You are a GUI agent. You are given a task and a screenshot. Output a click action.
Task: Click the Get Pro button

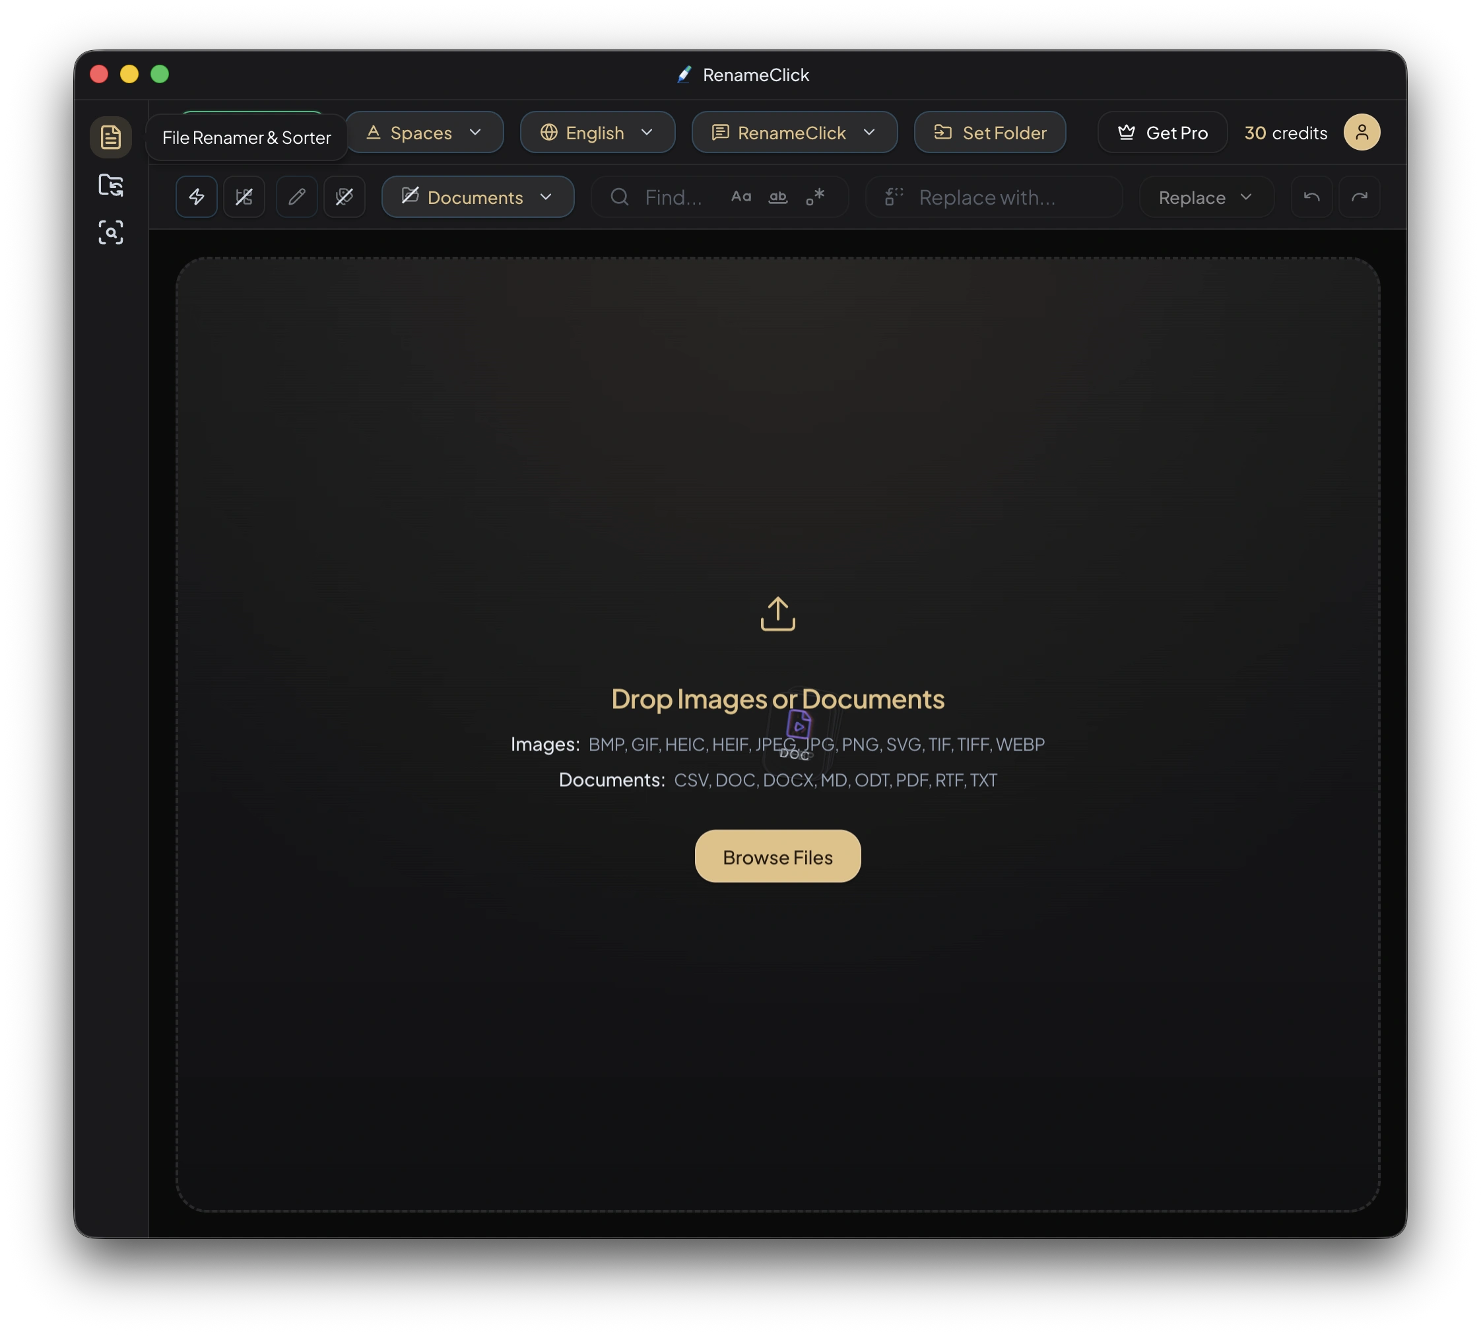pyautogui.click(x=1162, y=133)
